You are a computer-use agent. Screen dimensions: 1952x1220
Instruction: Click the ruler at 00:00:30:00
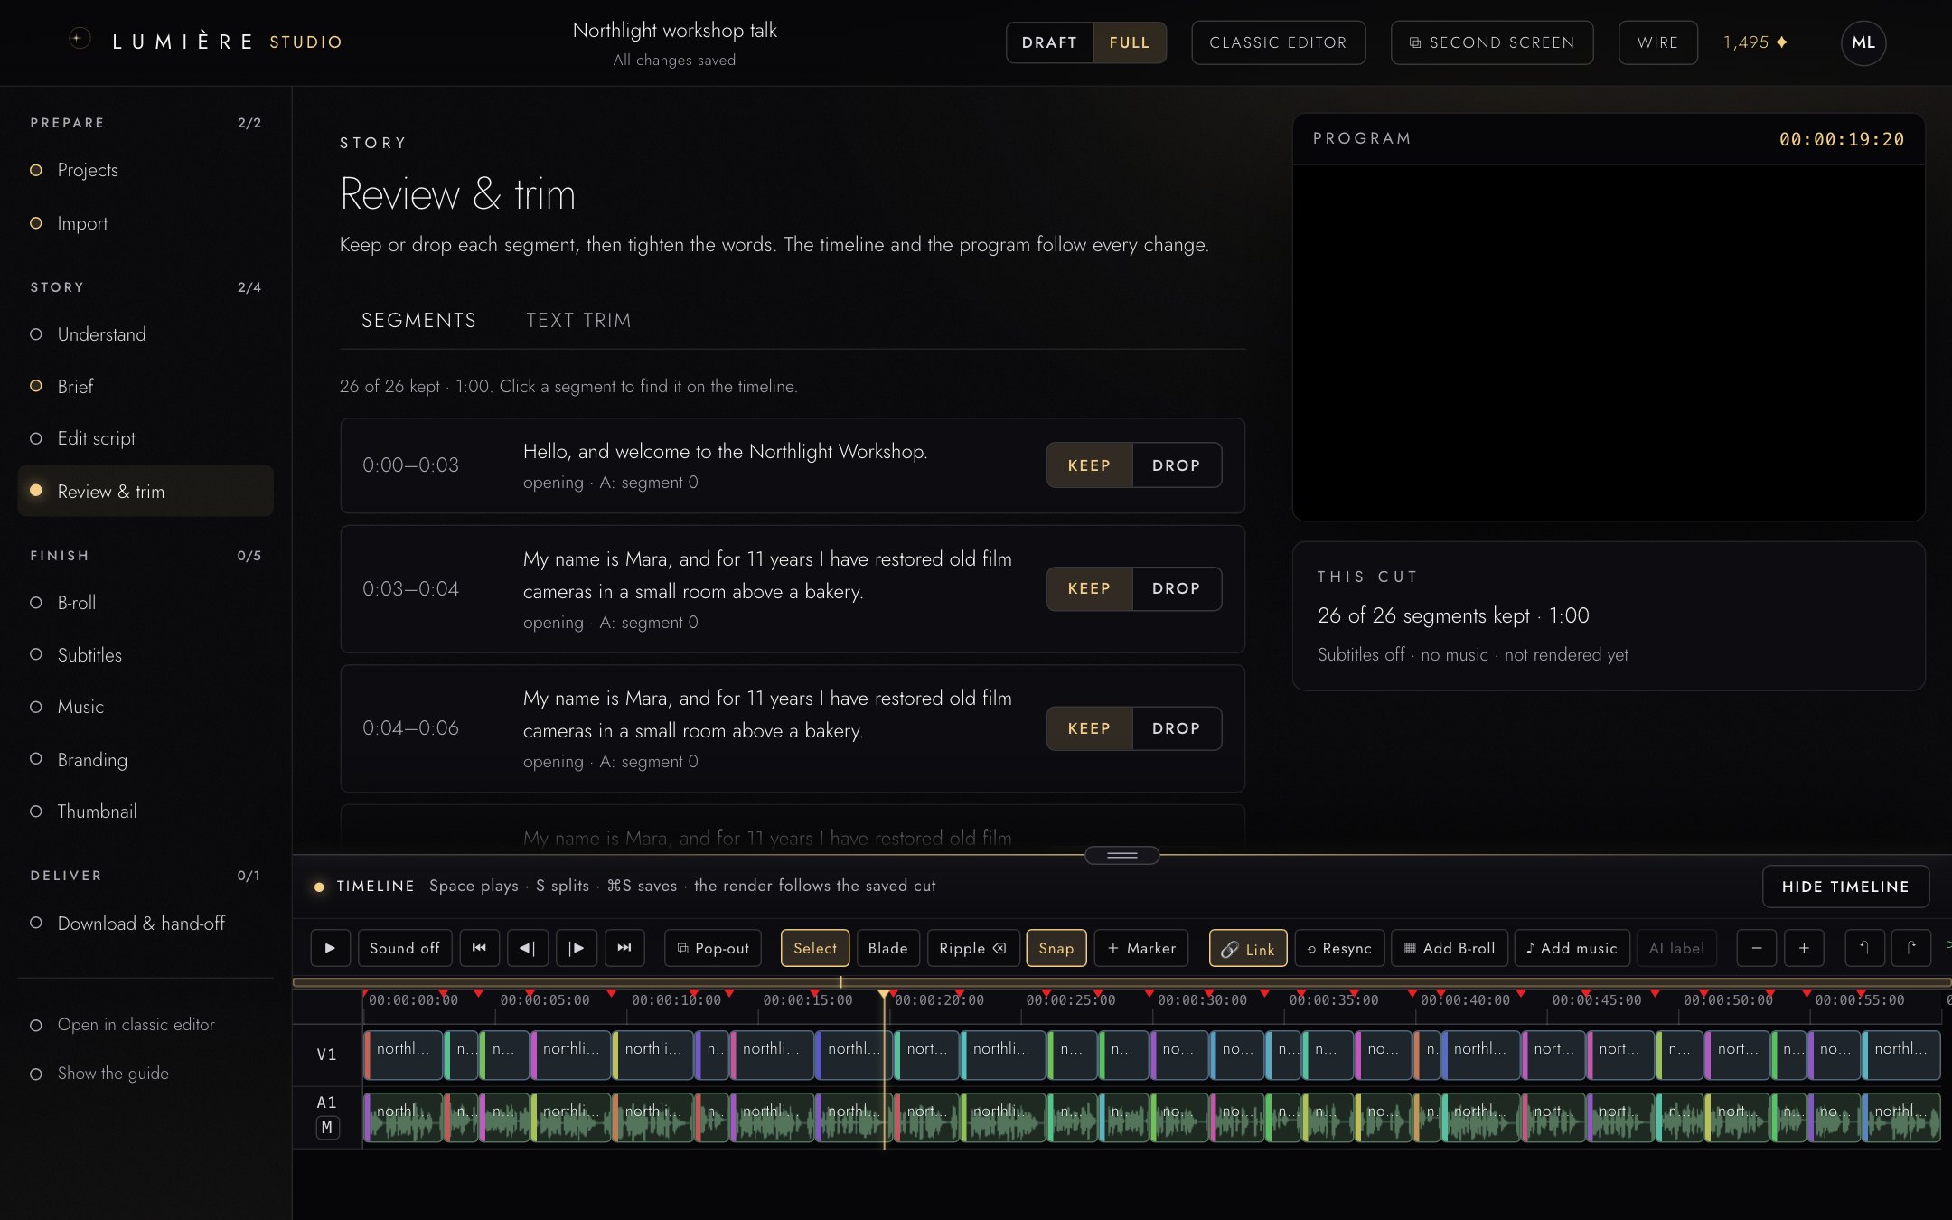pyautogui.click(x=1202, y=1000)
